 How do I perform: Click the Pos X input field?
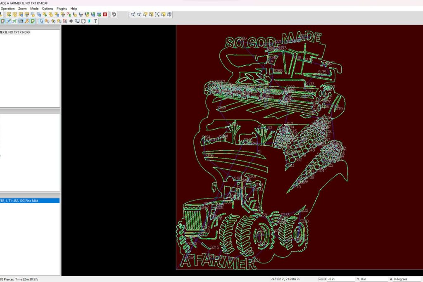point(340,279)
